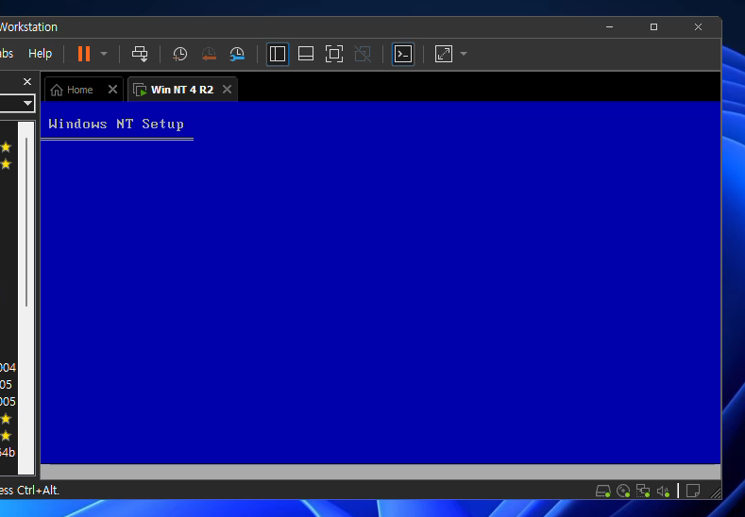Toggle the library sidebar view

(278, 54)
